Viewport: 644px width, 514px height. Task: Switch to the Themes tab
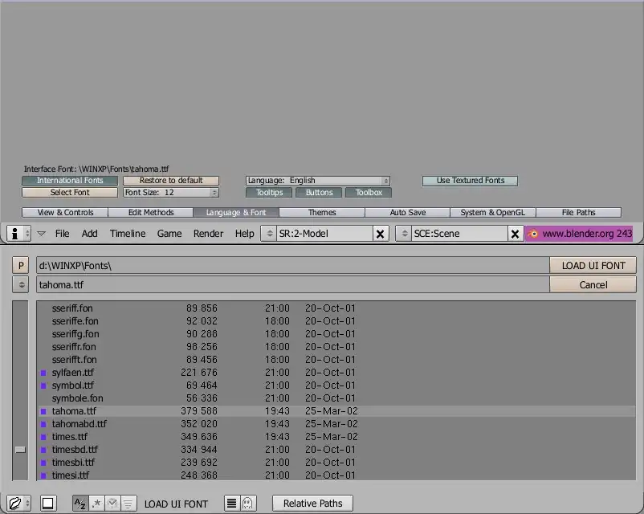tap(321, 213)
